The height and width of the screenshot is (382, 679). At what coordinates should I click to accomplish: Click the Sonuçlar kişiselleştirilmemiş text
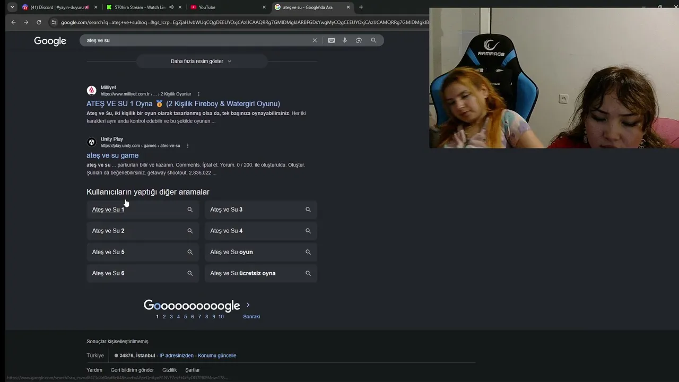tap(117, 342)
